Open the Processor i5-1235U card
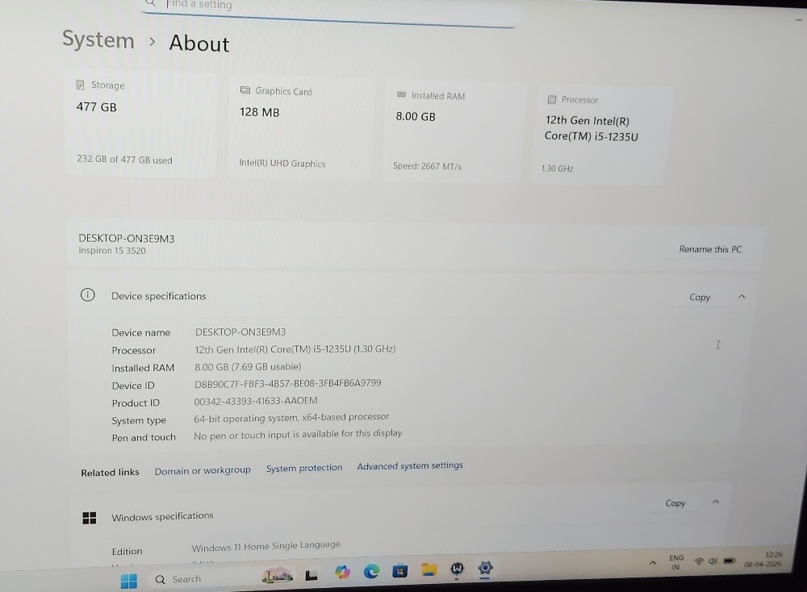 (x=600, y=135)
